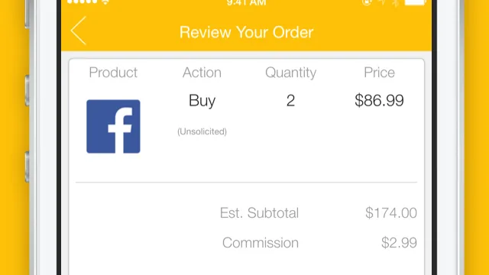Tap the Quantity column header

coord(290,73)
